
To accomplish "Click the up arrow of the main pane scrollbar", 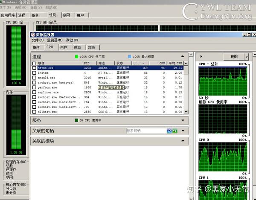I will (191, 54).
